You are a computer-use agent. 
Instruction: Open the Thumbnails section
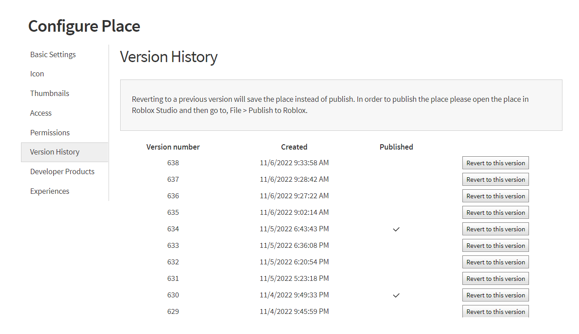(50, 93)
